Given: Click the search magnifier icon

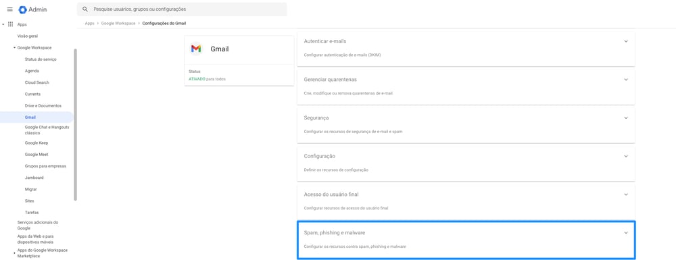Looking at the screenshot, I should point(85,9).
